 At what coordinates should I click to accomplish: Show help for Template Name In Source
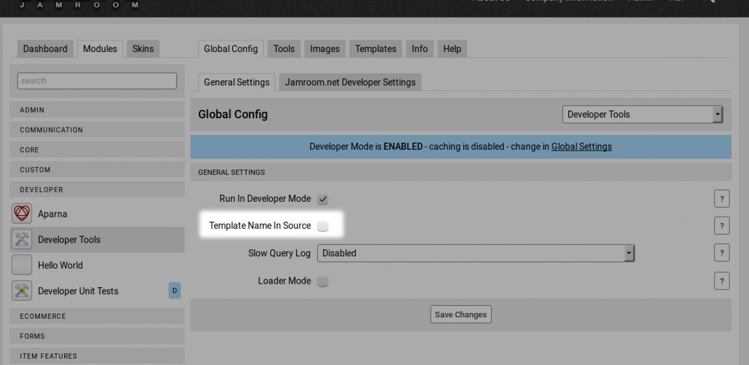click(721, 226)
